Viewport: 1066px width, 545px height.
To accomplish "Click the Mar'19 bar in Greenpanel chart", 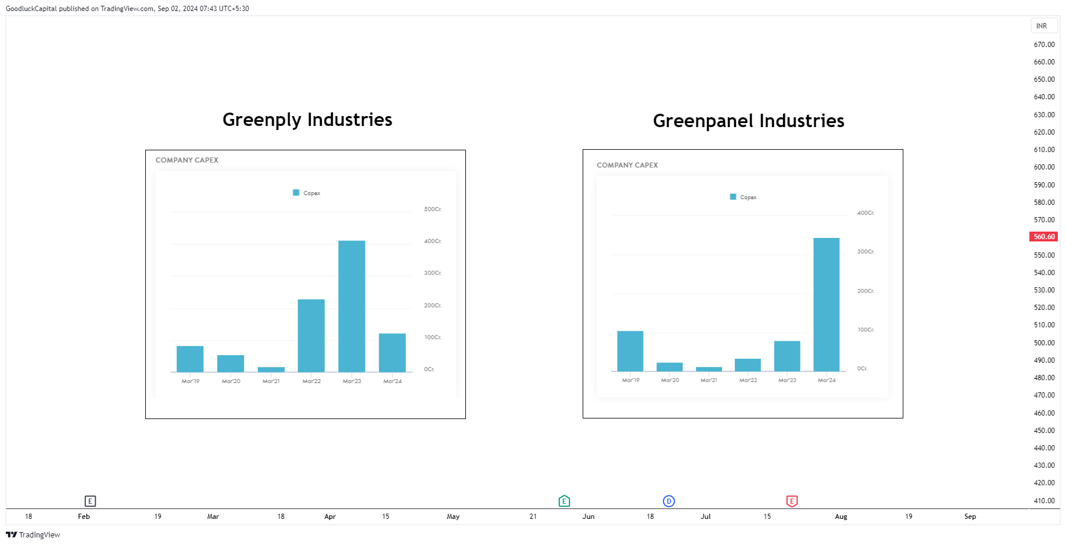I will point(630,351).
